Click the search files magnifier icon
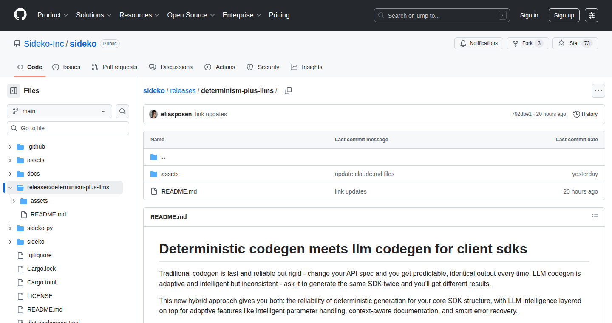This screenshot has width=612, height=323. click(122, 111)
